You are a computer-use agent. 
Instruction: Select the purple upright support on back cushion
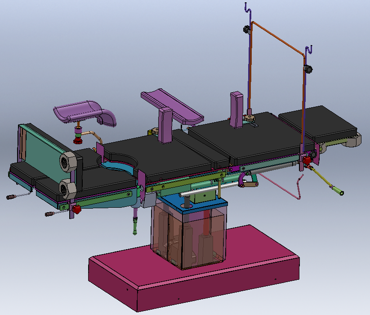point(236,110)
